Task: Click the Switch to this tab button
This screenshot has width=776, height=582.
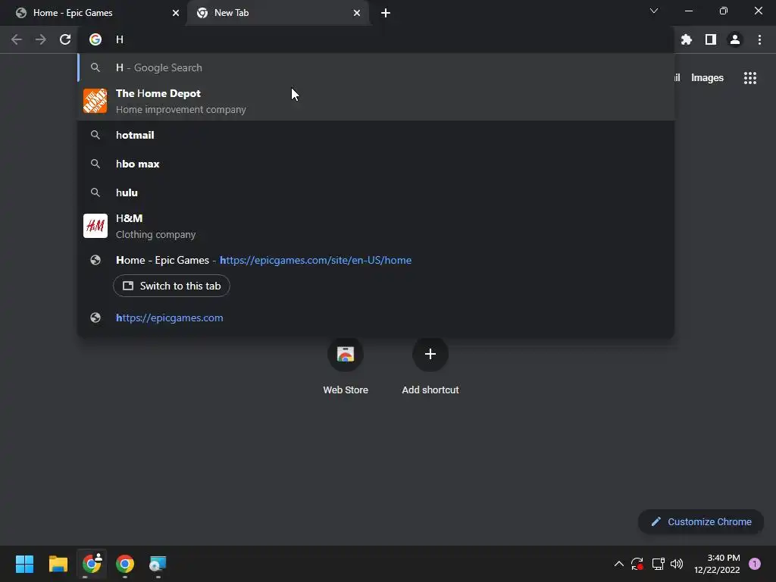Action: tap(172, 286)
